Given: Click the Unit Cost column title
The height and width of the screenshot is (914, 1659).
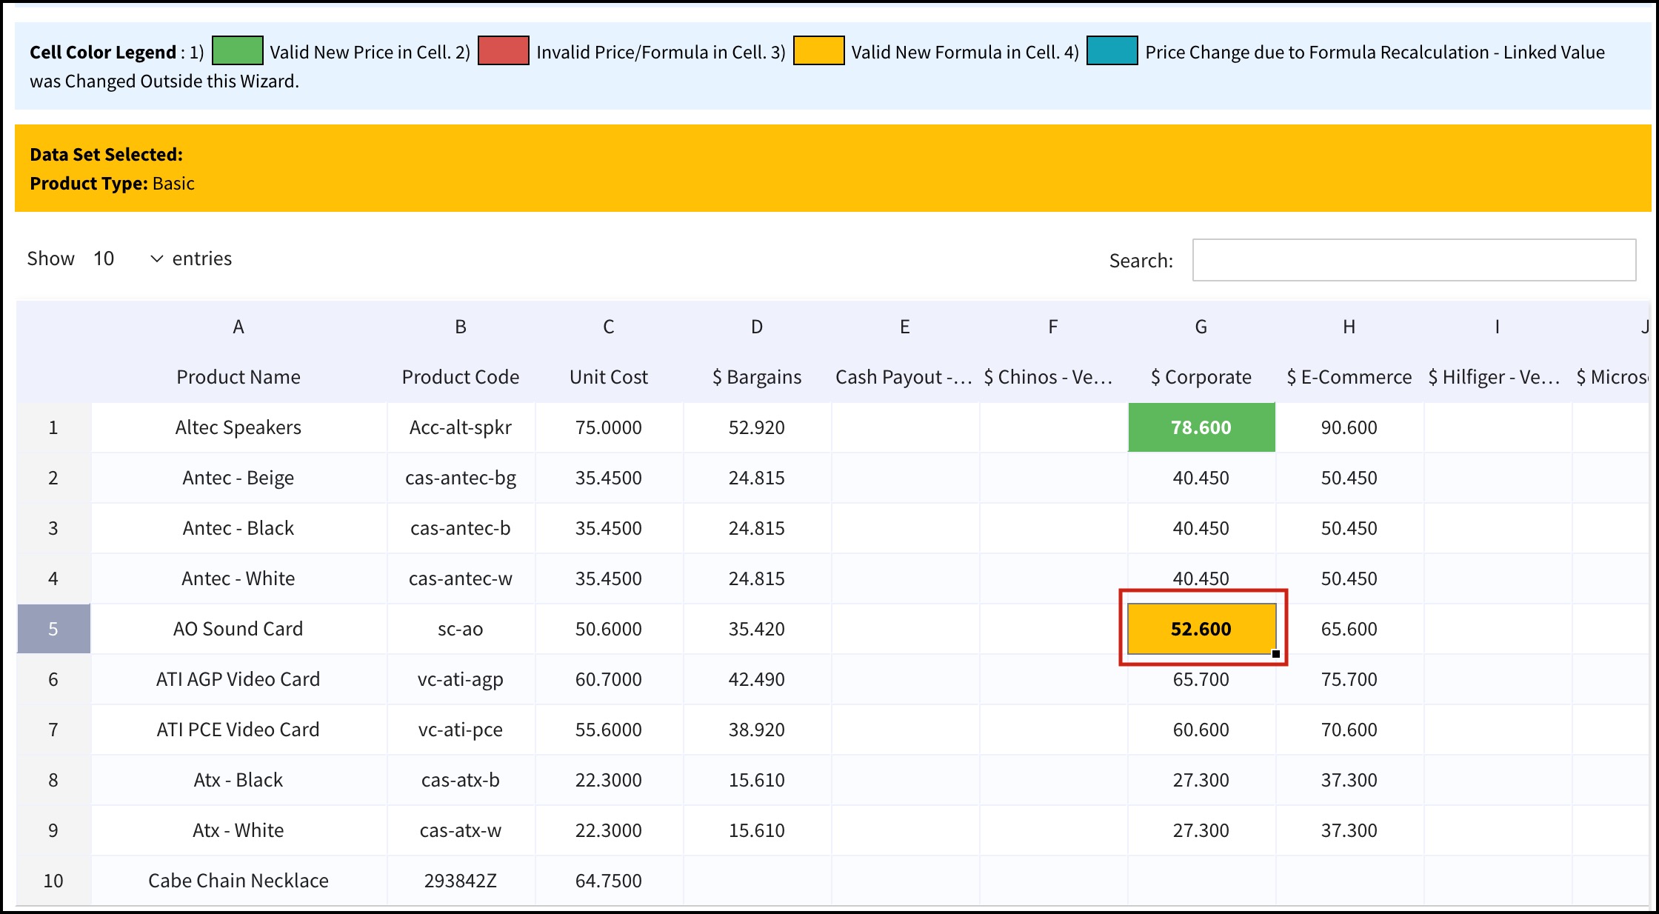Looking at the screenshot, I should (609, 377).
